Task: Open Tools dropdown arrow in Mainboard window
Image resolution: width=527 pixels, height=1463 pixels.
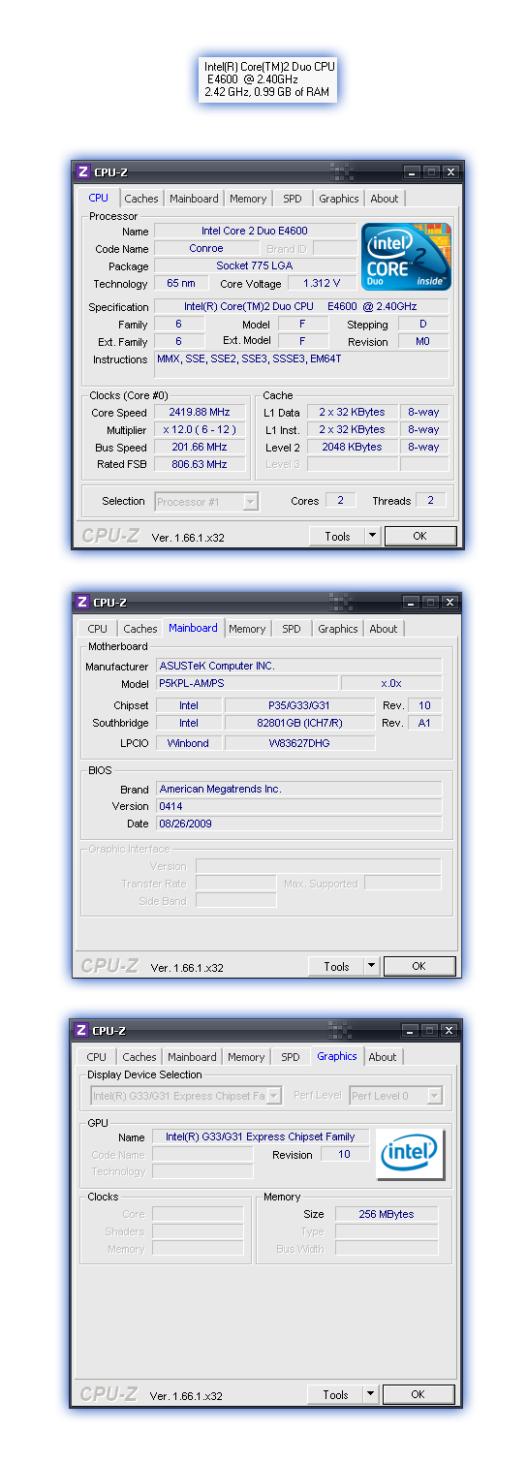Action: 371,966
